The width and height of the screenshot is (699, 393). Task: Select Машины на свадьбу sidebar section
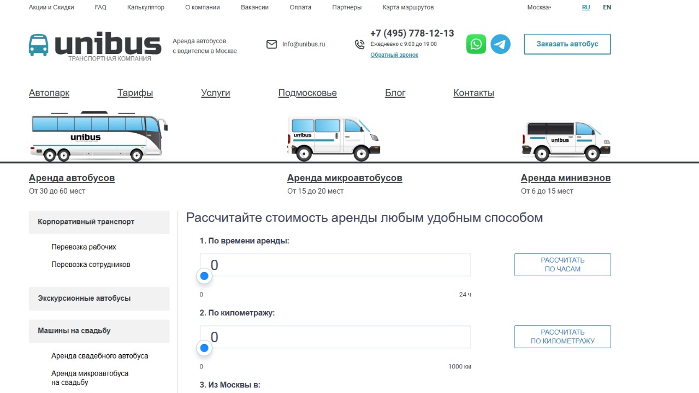point(99,331)
